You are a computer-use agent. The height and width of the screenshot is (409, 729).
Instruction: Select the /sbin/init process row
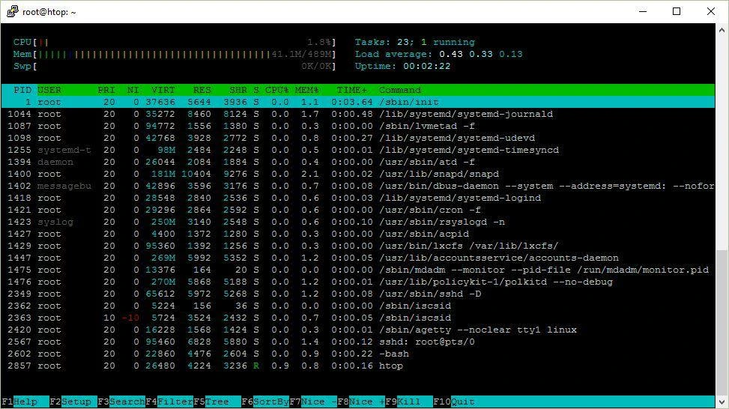[358, 102]
